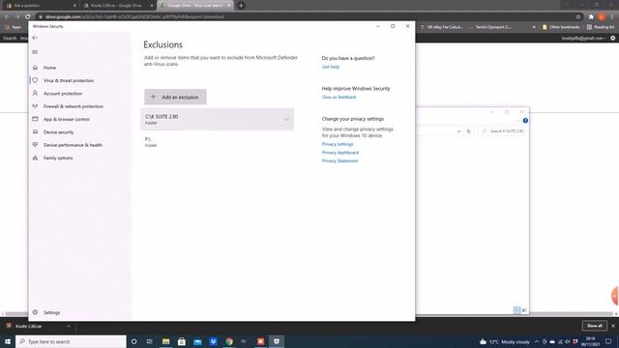The height and width of the screenshot is (348, 619).
Task: Open Task View from the taskbar
Action: pos(150,341)
